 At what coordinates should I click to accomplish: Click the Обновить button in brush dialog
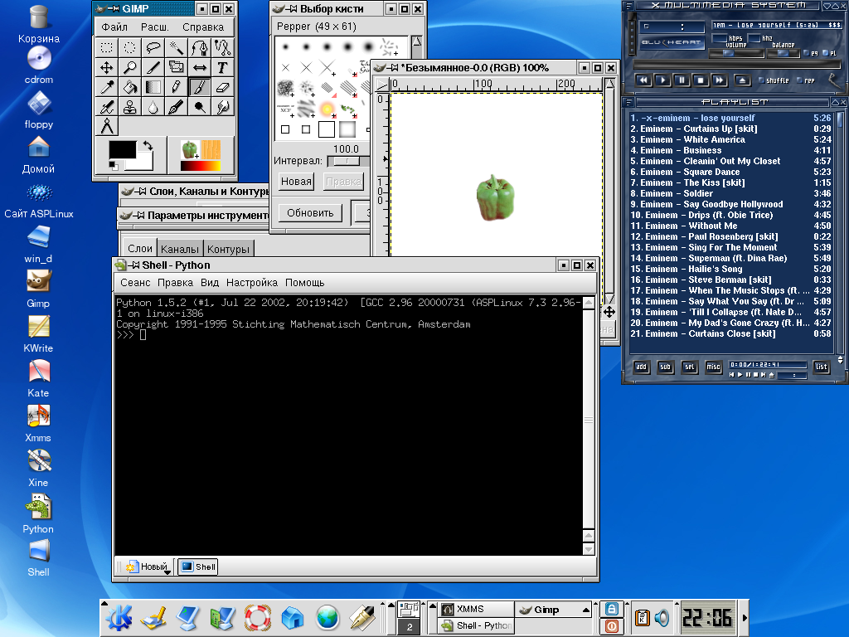(310, 213)
